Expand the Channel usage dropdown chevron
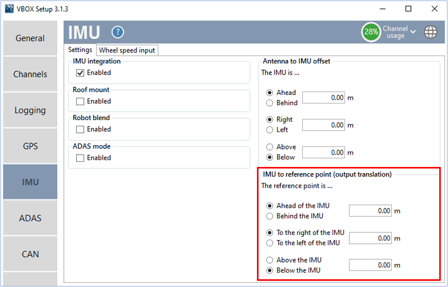This screenshot has height=287, width=448. [413, 31]
